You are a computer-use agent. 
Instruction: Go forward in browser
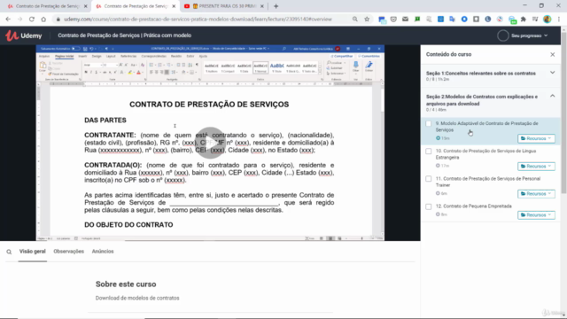coord(19,19)
